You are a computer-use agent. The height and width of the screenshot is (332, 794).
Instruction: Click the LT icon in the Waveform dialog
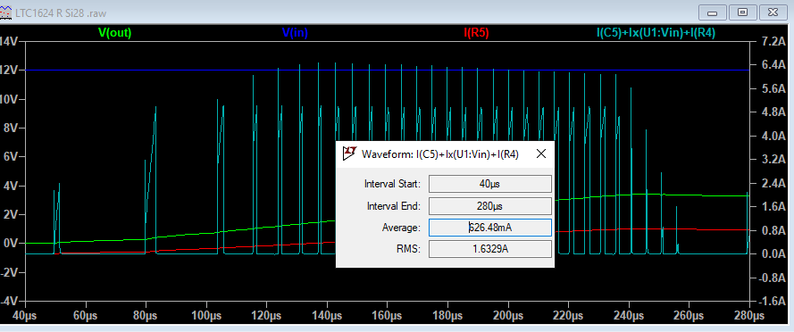pos(349,154)
